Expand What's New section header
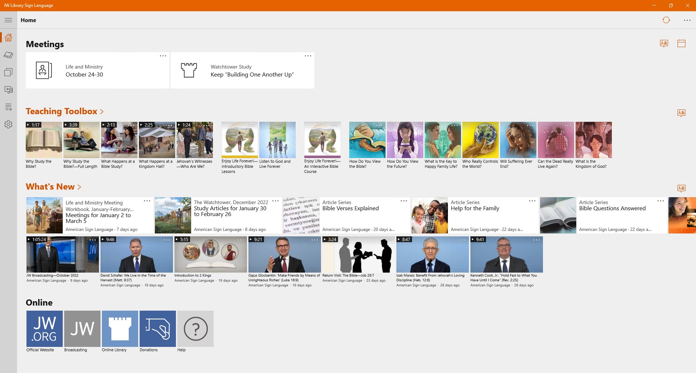This screenshot has width=696, height=373. click(53, 187)
